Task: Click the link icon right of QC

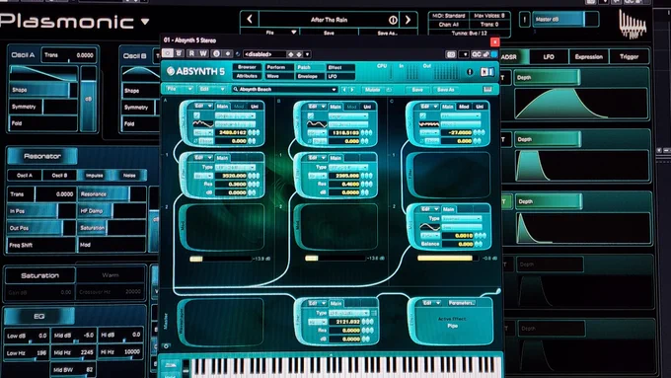Action: [486, 54]
